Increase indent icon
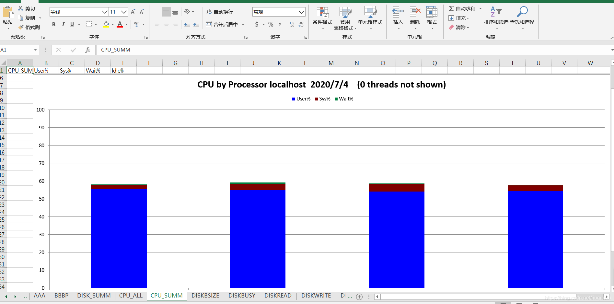614x304 pixels. [x=196, y=24]
